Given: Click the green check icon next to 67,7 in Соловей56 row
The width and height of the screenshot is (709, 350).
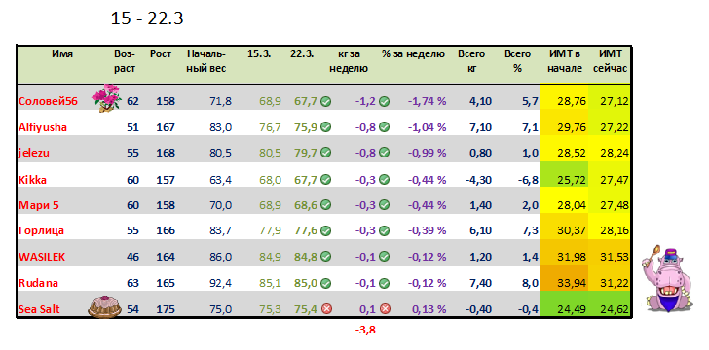Looking at the screenshot, I should (x=326, y=102).
